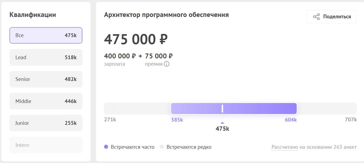
Task: Click the 385k lower range label
Action: point(177,120)
